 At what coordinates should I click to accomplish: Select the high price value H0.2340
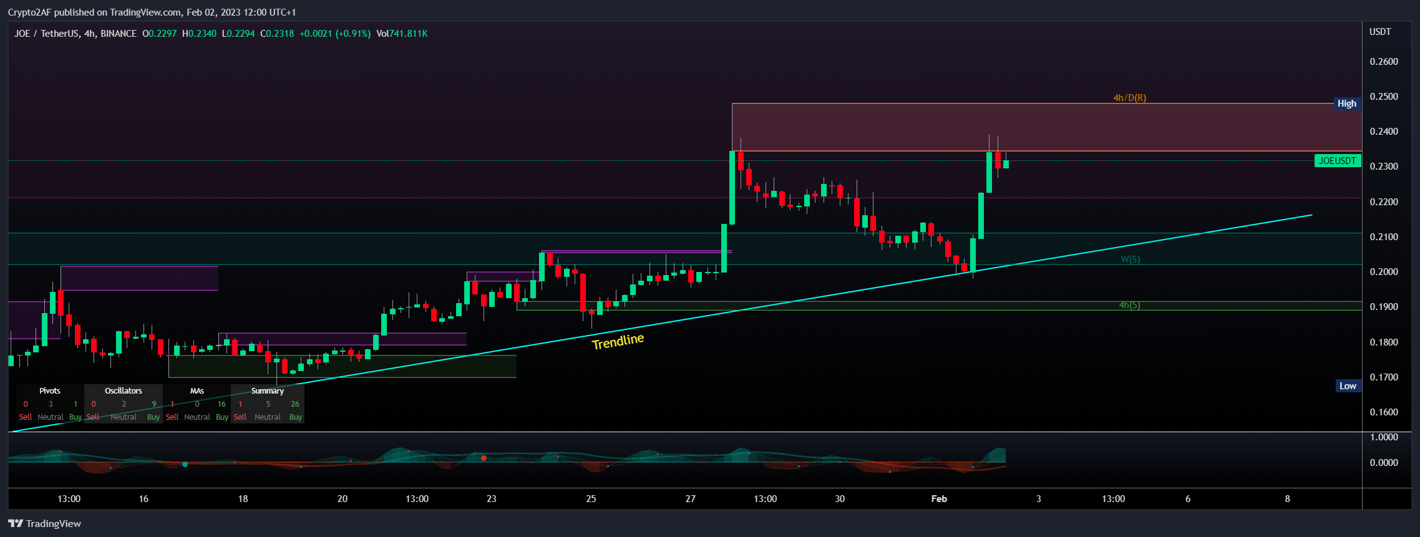click(199, 34)
